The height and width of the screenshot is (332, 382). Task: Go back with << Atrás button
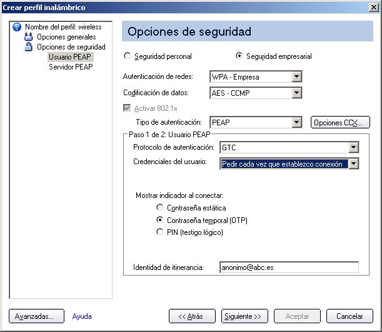coord(192,316)
